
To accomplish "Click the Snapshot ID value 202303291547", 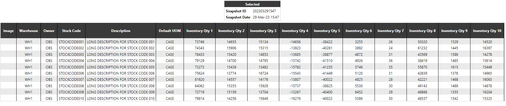I will pos(264,11).
